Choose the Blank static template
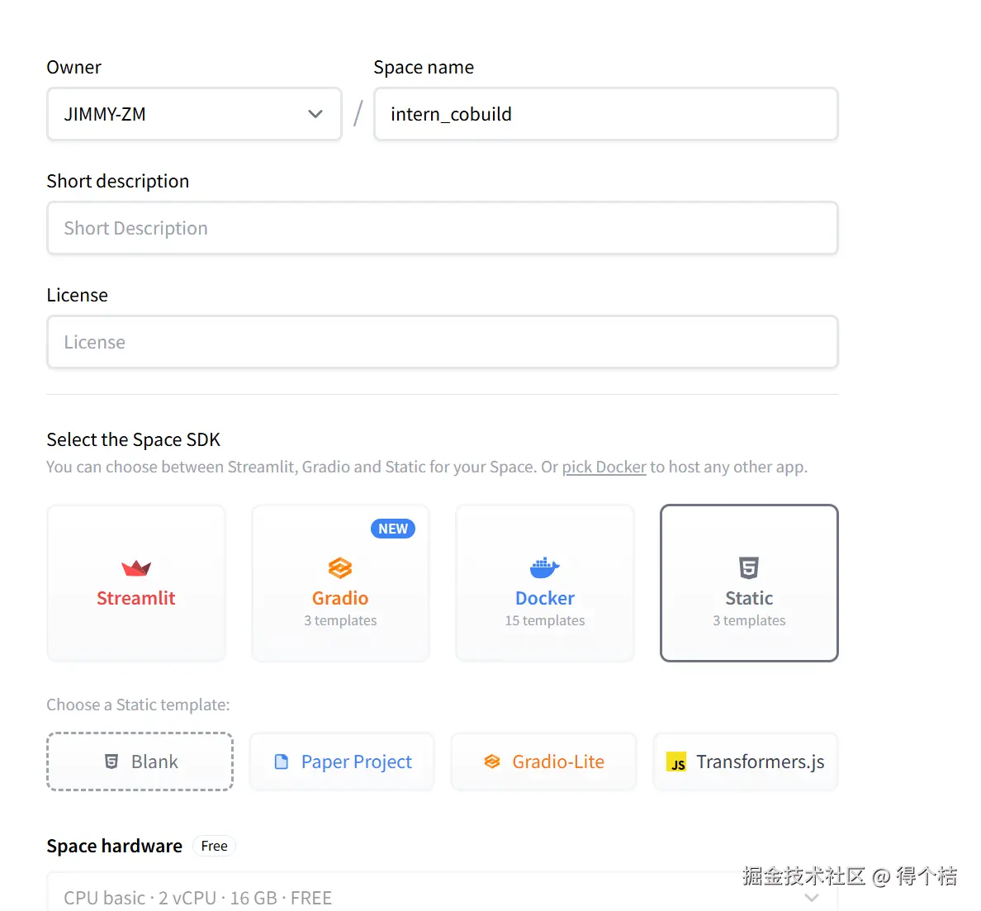The width and height of the screenshot is (981, 911). (x=140, y=762)
